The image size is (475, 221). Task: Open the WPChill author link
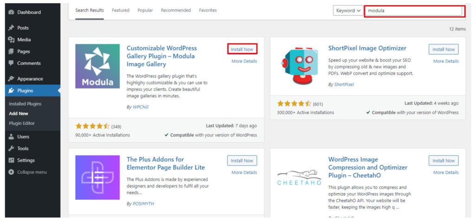pos(140,107)
